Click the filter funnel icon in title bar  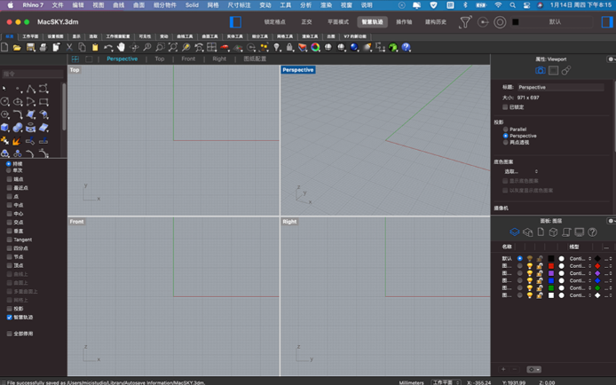[465, 22]
